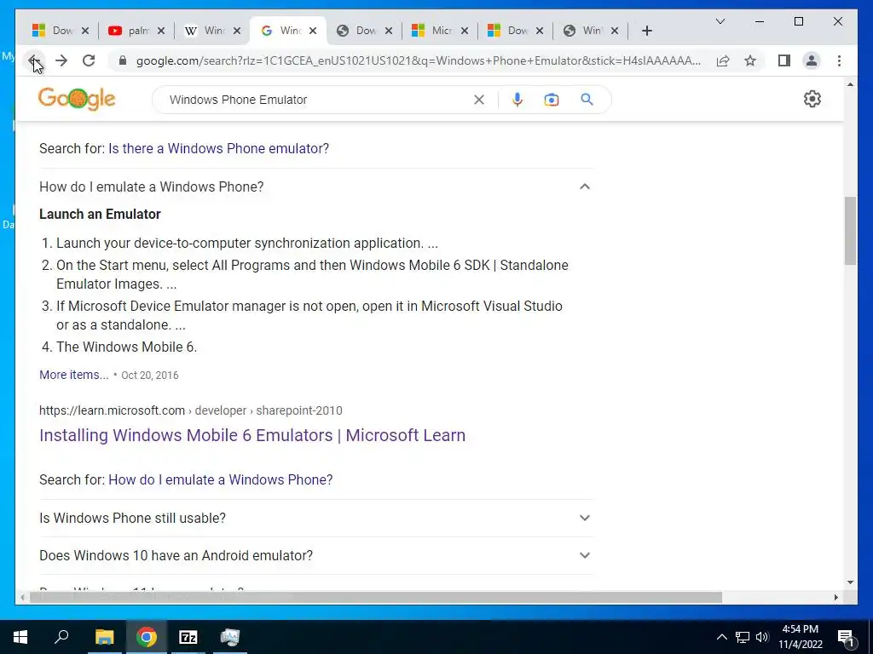Search by image with the camera icon
Screen dimensions: 873x654
tap(552, 100)
